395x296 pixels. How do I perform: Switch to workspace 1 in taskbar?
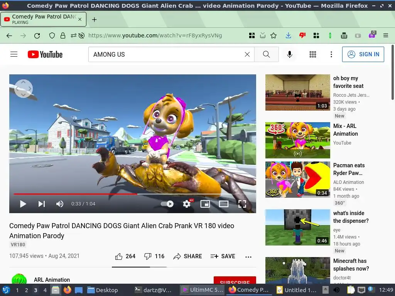click(17, 290)
